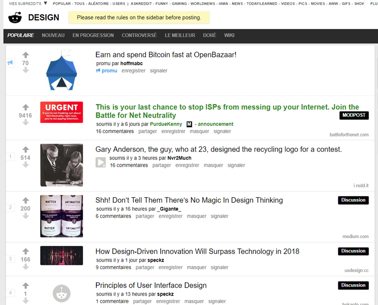Click signaler under the OpenBazaar post

click(159, 71)
